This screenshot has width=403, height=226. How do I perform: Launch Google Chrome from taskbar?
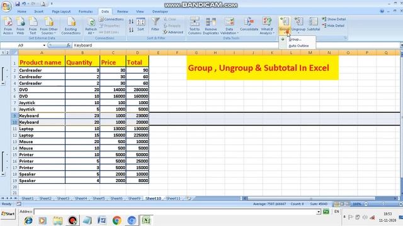pos(116,220)
